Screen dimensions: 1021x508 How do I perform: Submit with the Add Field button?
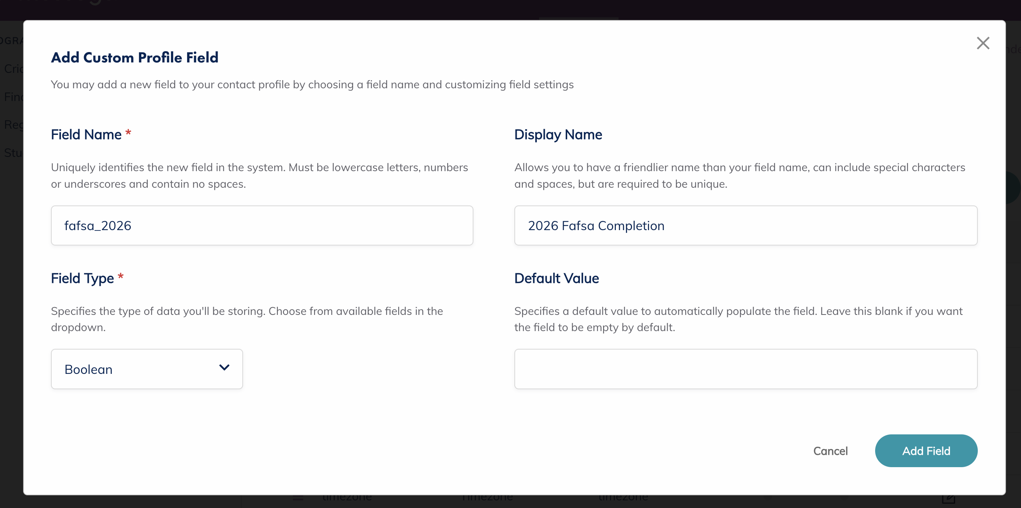tap(925, 451)
